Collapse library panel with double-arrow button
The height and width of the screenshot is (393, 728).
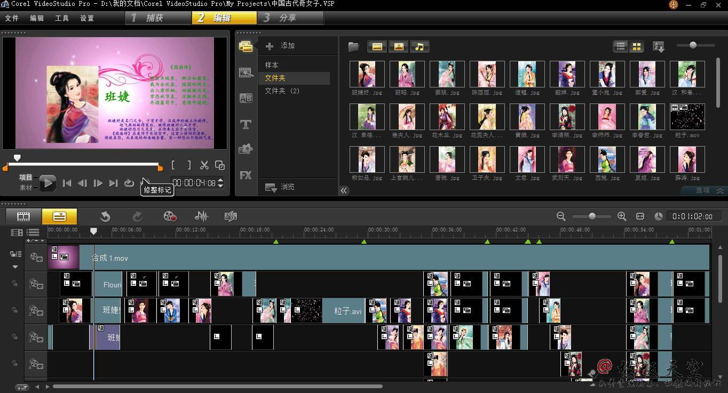pyautogui.click(x=344, y=190)
